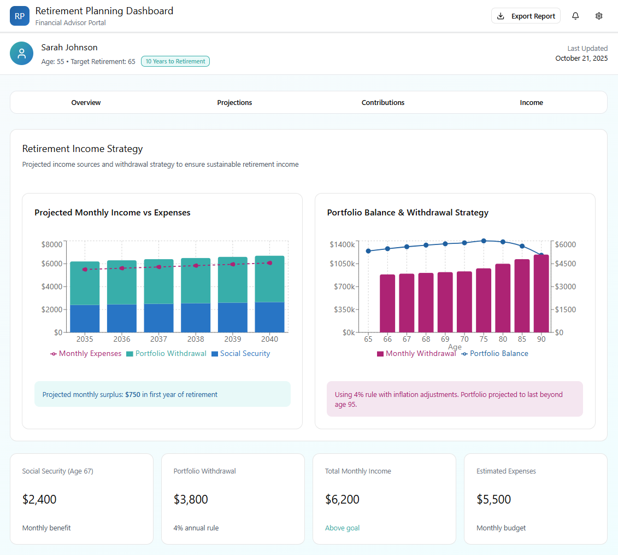Click the RP logo icon

point(20,16)
